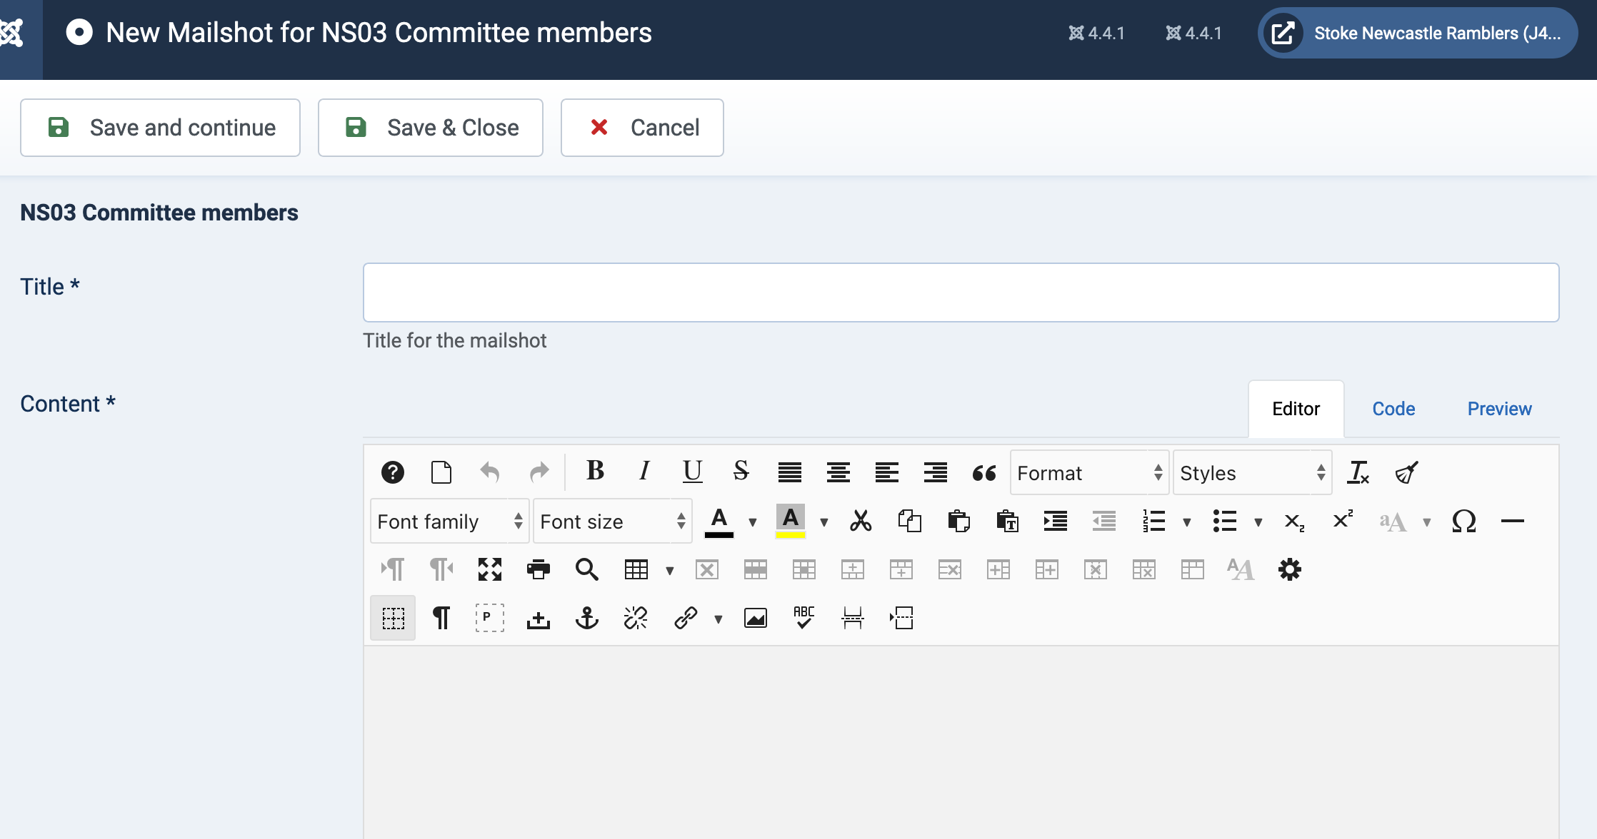Toggle visual guides dotted grid
This screenshot has height=839, width=1597.
tap(393, 618)
